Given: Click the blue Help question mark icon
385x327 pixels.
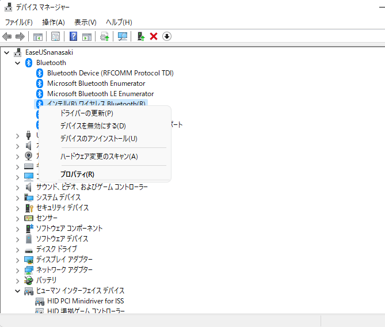Looking at the screenshot, I should (73, 36).
